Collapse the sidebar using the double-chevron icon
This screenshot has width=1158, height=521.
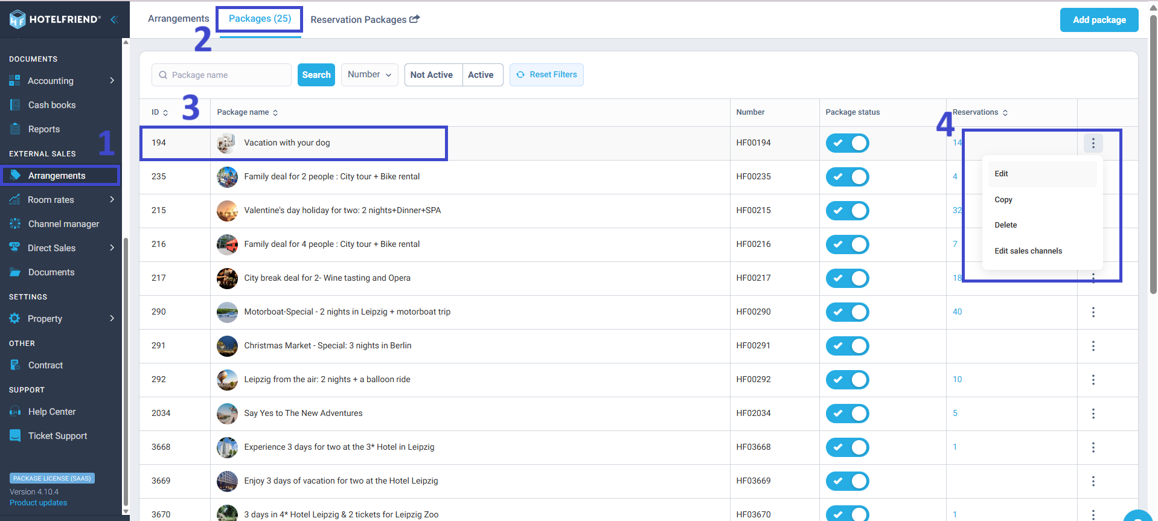pyautogui.click(x=114, y=19)
